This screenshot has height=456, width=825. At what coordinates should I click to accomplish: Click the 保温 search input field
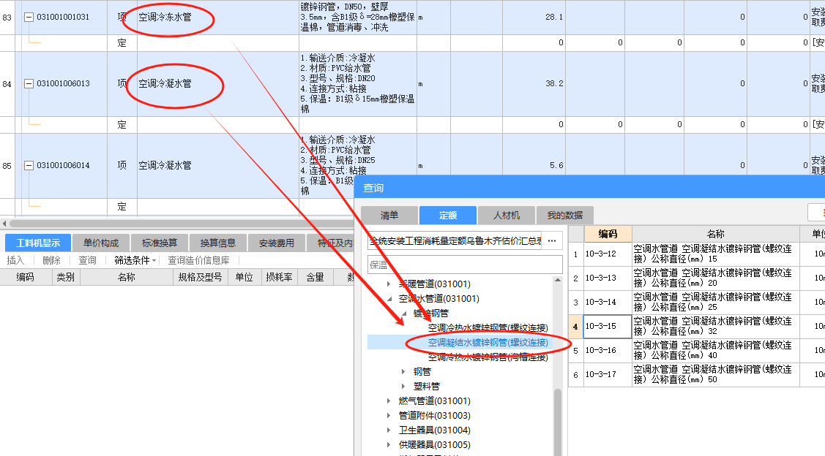465,265
